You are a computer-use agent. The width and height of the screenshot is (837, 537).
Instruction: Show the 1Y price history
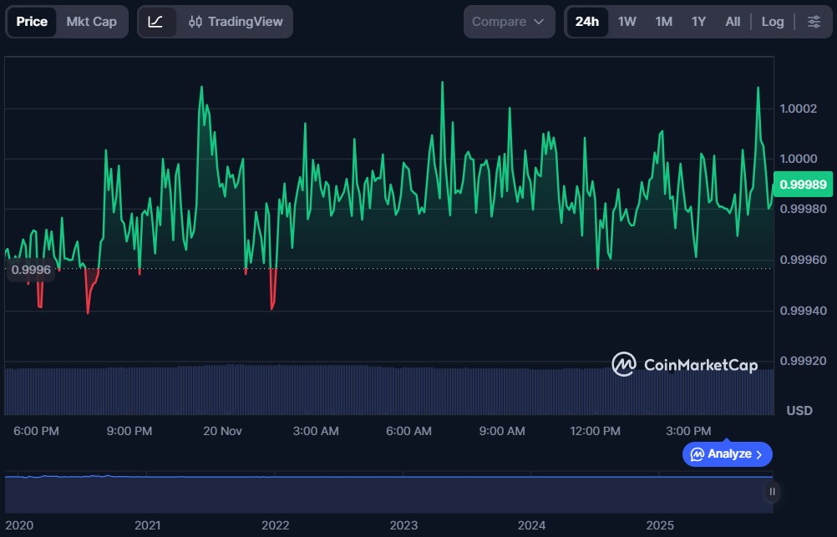(698, 22)
